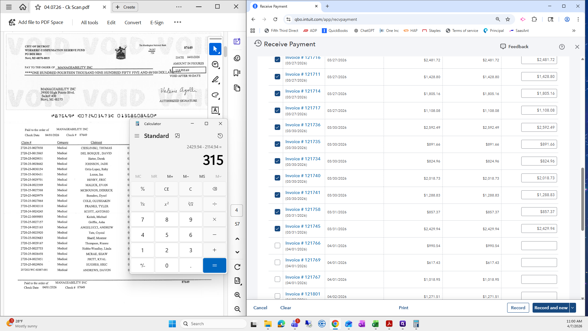588x331 pixels.
Task: Open the calculator navigation hamburger menu
Action: (x=137, y=136)
